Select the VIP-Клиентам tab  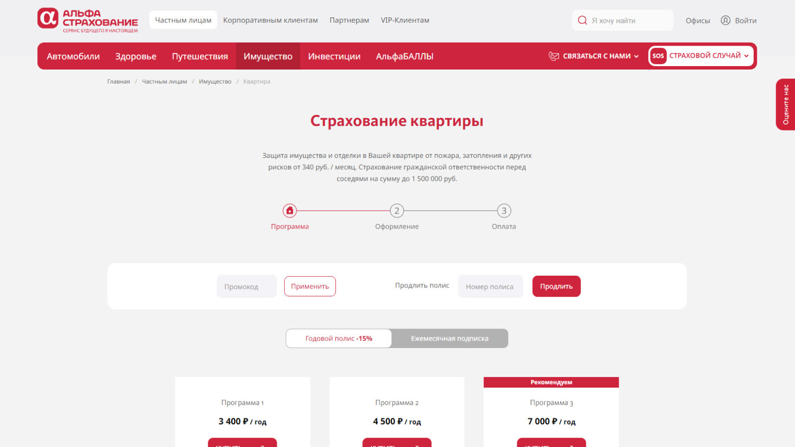point(405,20)
